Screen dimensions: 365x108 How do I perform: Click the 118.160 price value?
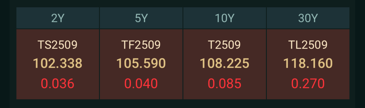click(308, 64)
